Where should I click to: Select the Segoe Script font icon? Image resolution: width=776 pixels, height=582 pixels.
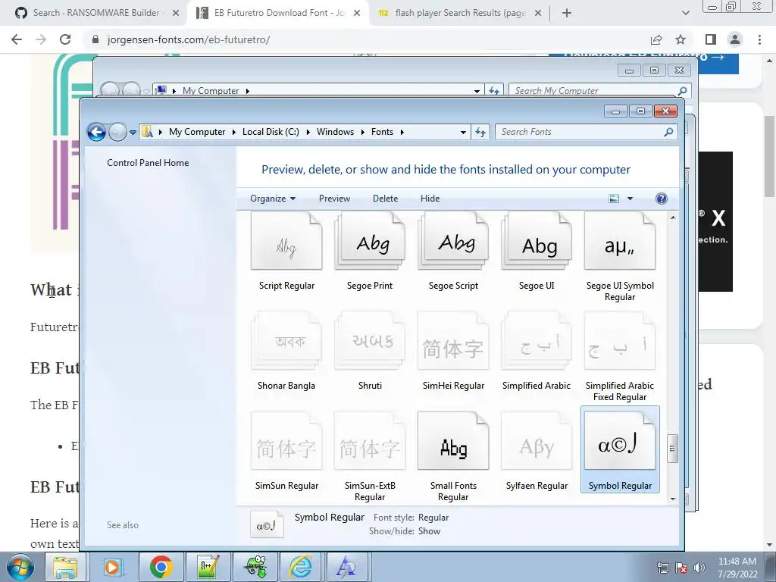click(x=453, y=241)
